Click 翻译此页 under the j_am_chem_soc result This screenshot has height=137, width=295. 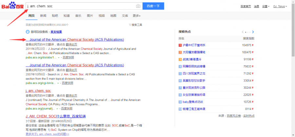click(x=71, y=96)
